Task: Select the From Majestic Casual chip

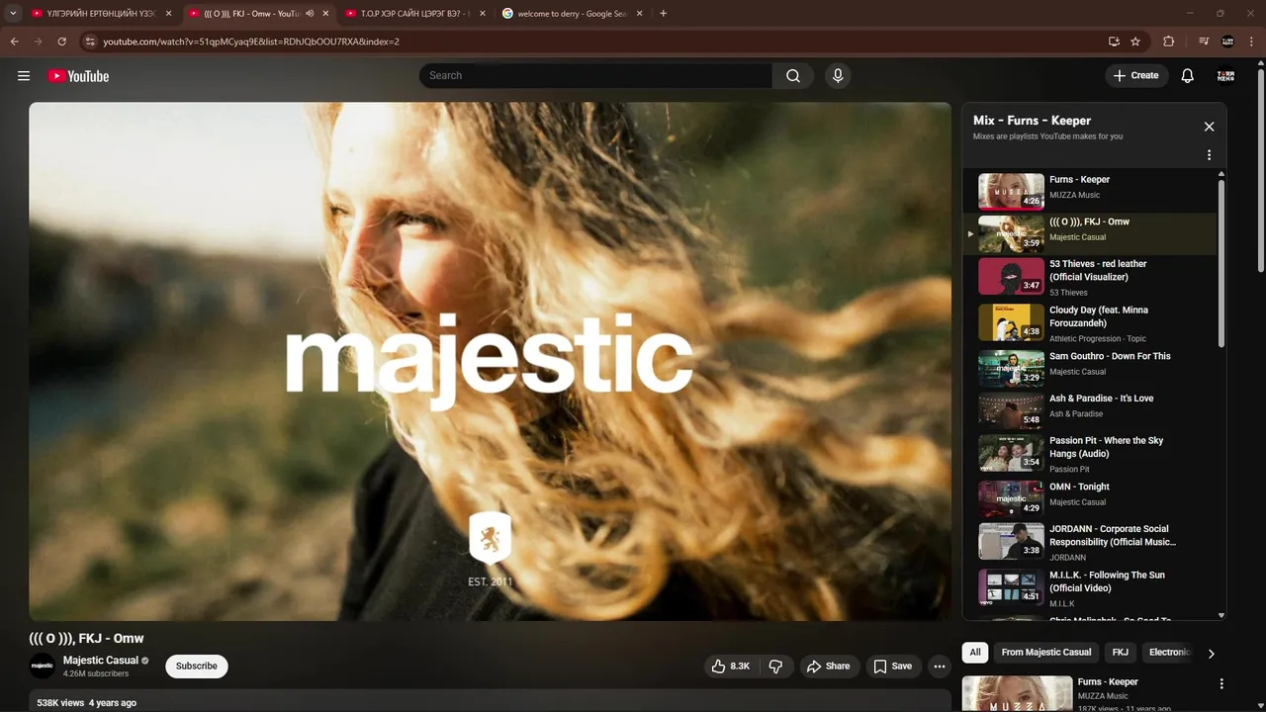Action: pos(1045,653)
